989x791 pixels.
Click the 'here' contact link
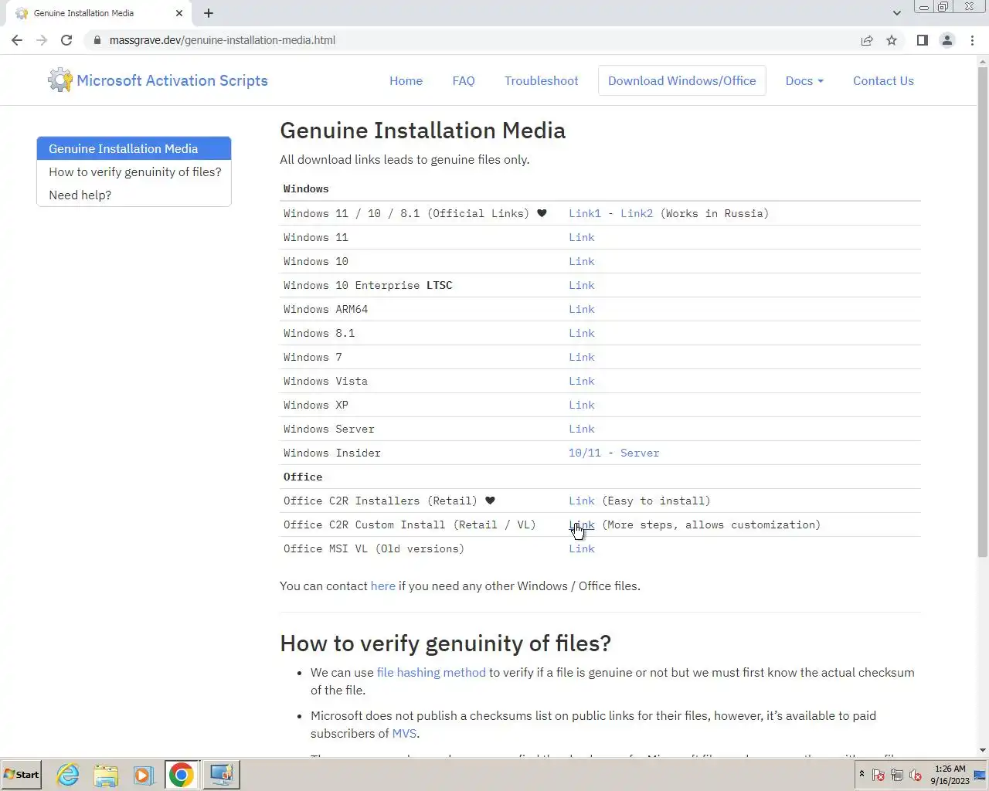382,586
